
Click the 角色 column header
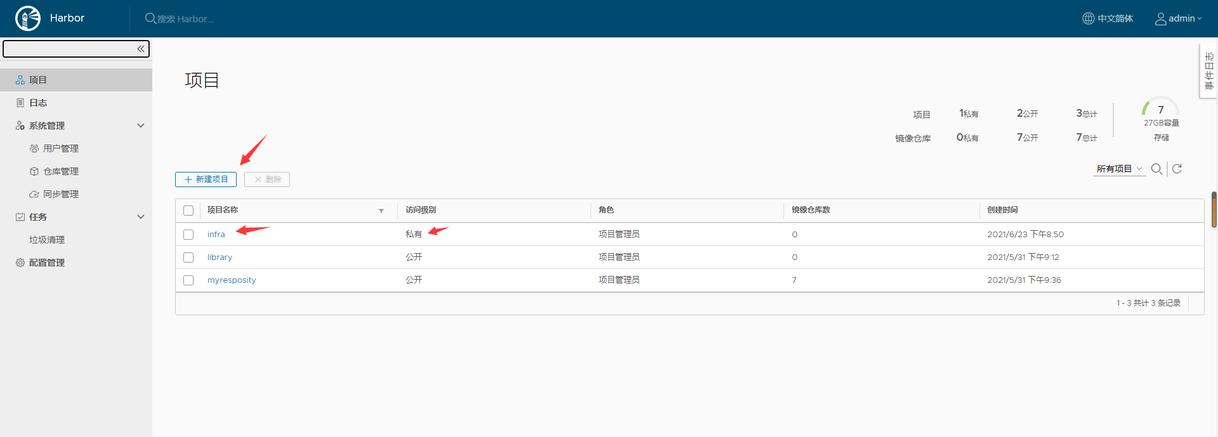pos(606,210)
